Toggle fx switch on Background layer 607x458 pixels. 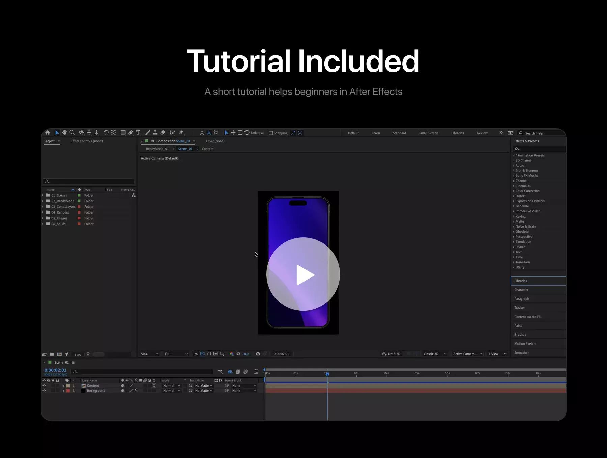[136, 391]
